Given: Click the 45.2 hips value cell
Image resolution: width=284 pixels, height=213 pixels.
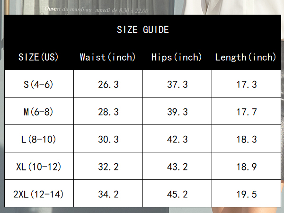Looking at the screenshot, I should [177, 193].
